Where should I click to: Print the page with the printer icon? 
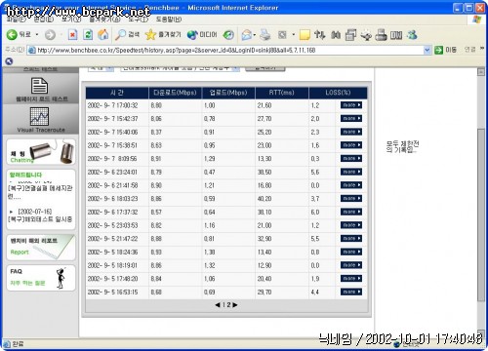(x=265, y=34)
